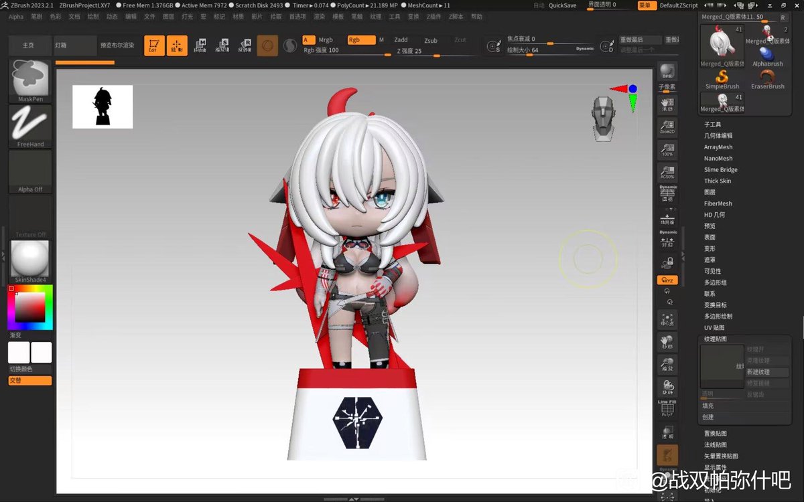804x502 pixels.
Task: Click the right shelf Move (移动) view icon
Action: click(667, 342)
